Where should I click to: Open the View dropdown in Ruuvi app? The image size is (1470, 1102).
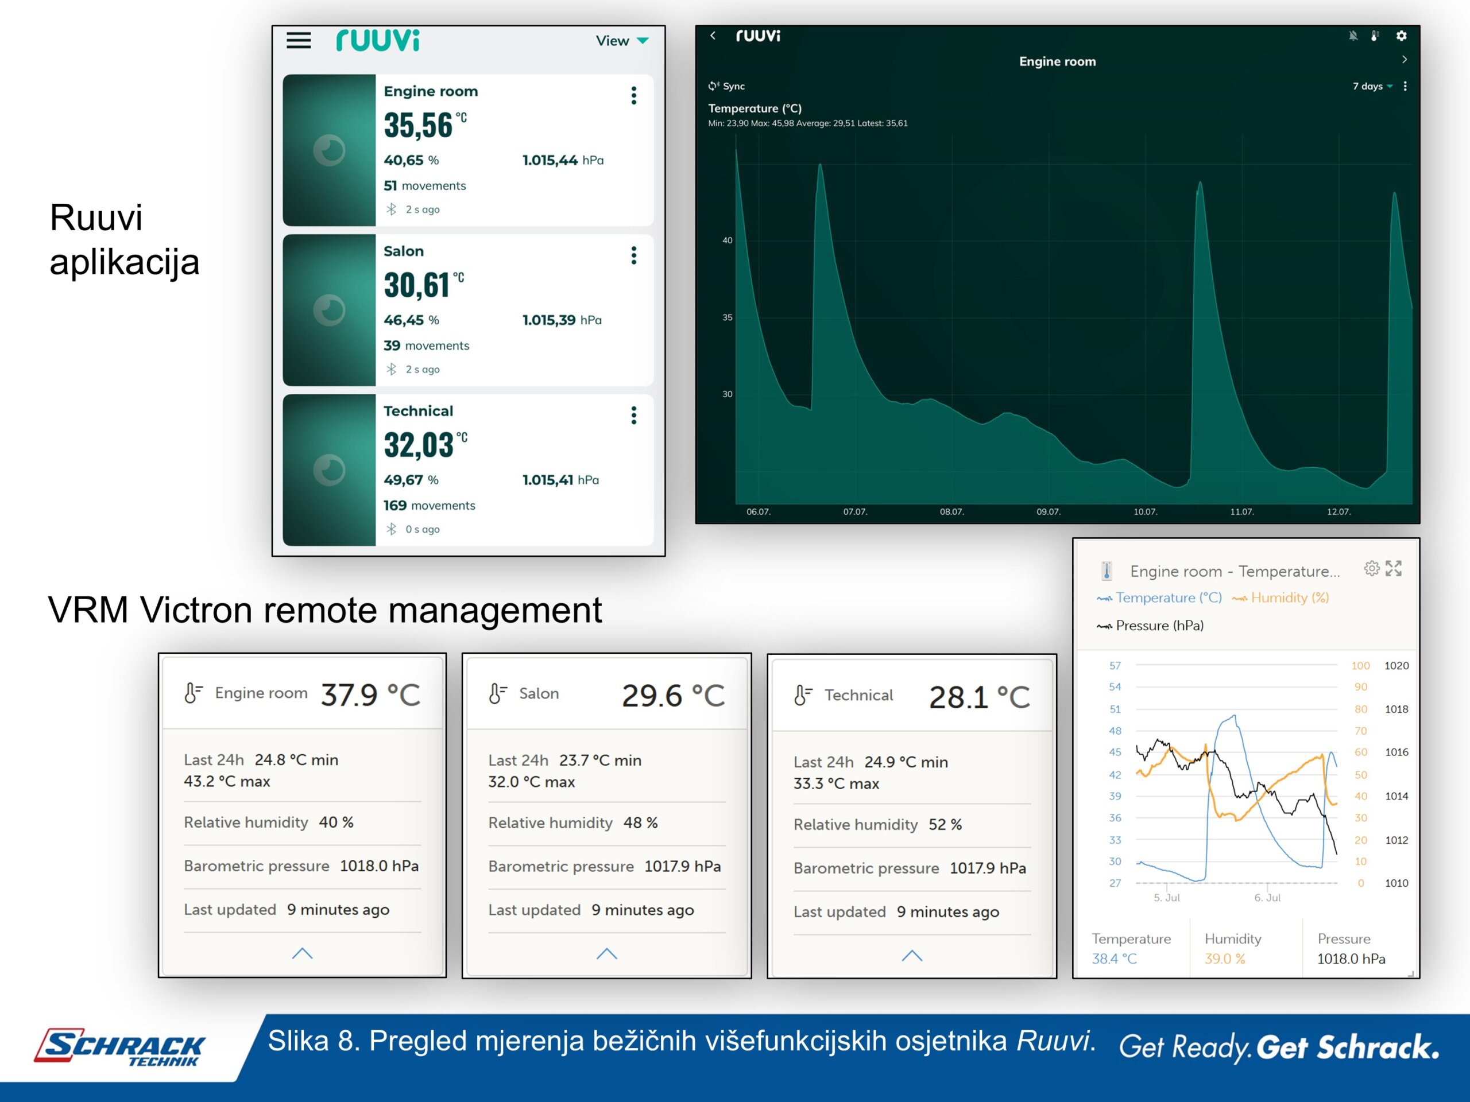(x=621, y=41)
